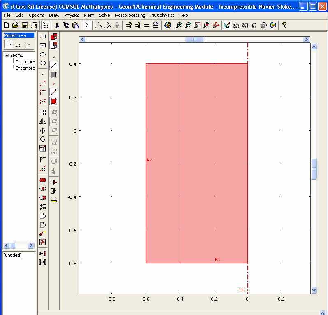Open the Mesh menu
The image size is (328, 315).
click(x=89, y=15)
